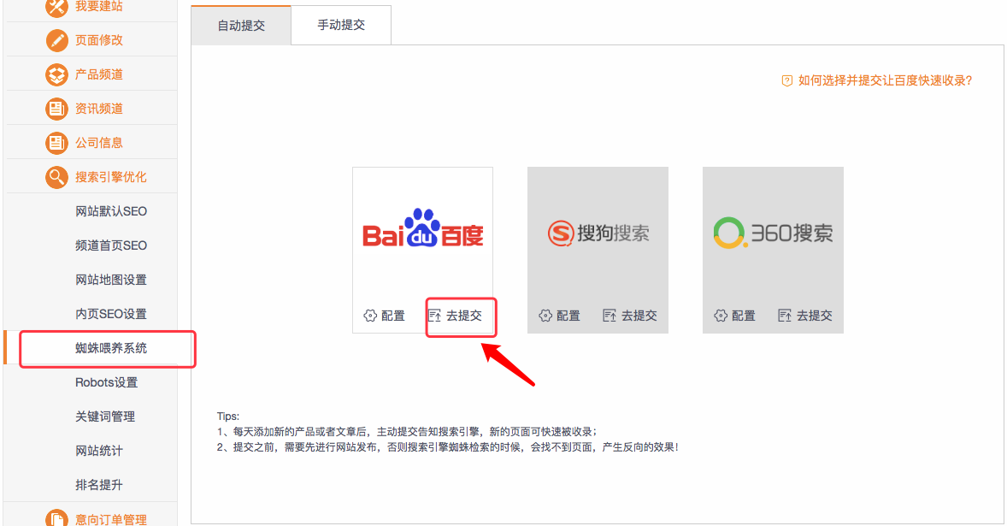Click tip line starting '1、每天添加新的产品'
Image resolution: width=1007 pixels, height=526 pixels.
[x=407, y=432]
